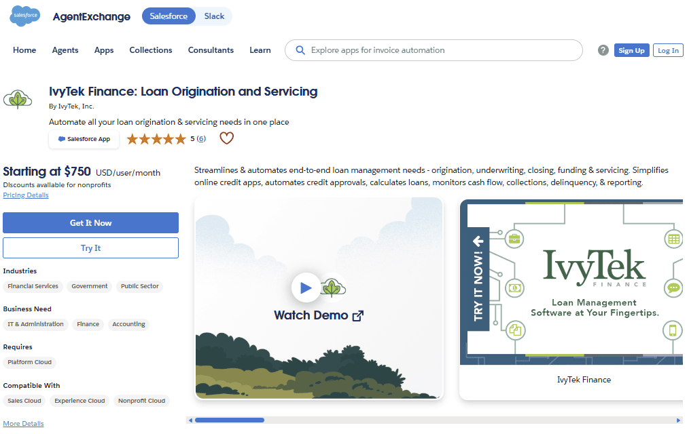689x434 pixels.
Task: Open Pricing Details link
Action: pos(26,195)
